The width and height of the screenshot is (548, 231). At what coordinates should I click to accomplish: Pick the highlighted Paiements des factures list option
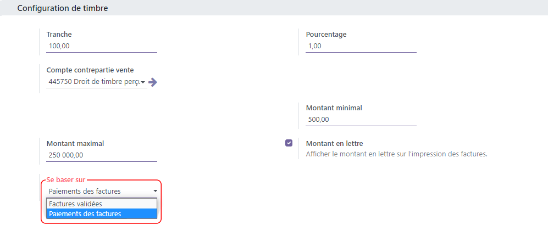coord(102,213)
